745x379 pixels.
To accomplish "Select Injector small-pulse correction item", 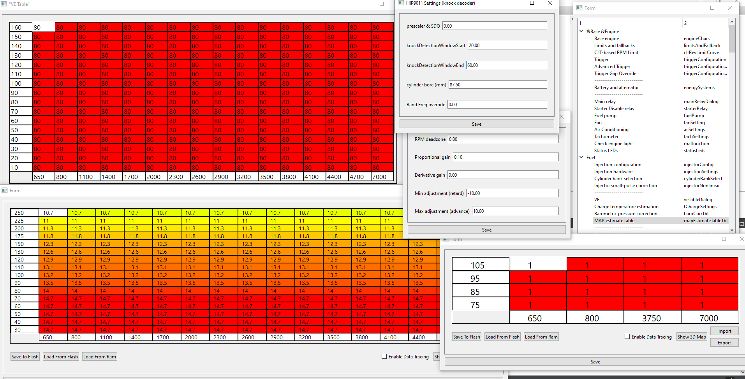I will tap(625, 186).
